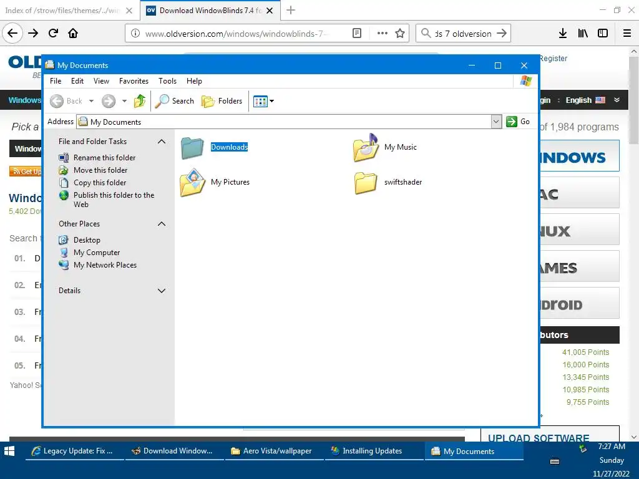The width and height of the screenshot is (639, 479).
Task: Open a new Firefox tab
Action: [x=291, y=10]
